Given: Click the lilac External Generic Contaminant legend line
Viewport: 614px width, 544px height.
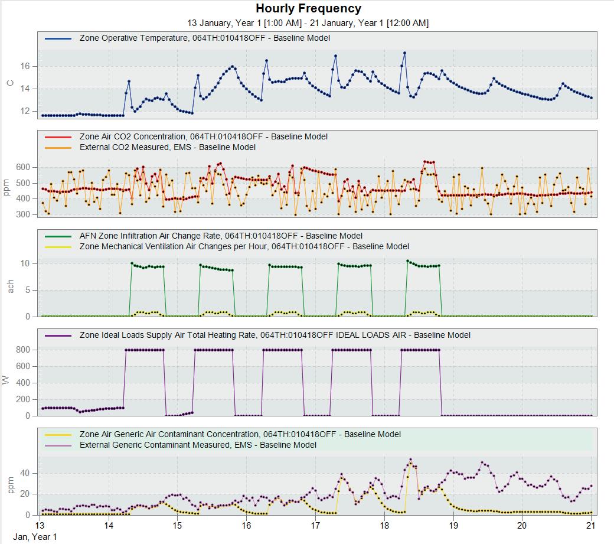Looking at the screenshot, I should 58,445.
